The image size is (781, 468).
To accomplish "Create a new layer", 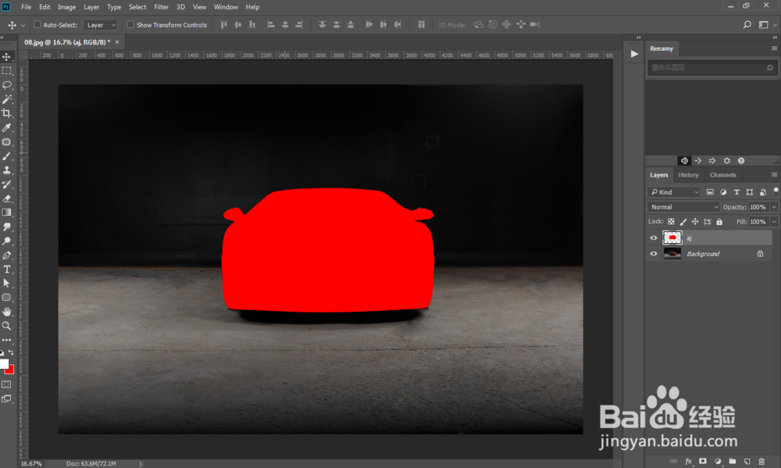I will (x=747, y=462).
